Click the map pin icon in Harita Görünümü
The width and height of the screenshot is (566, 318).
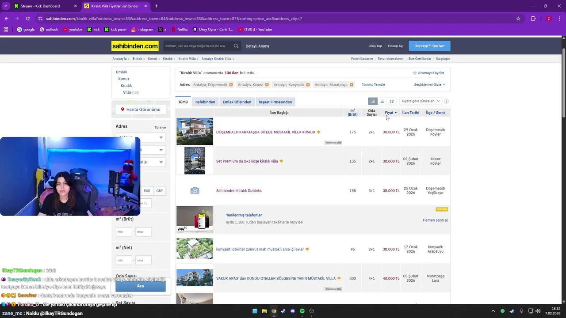pos(123,110)
